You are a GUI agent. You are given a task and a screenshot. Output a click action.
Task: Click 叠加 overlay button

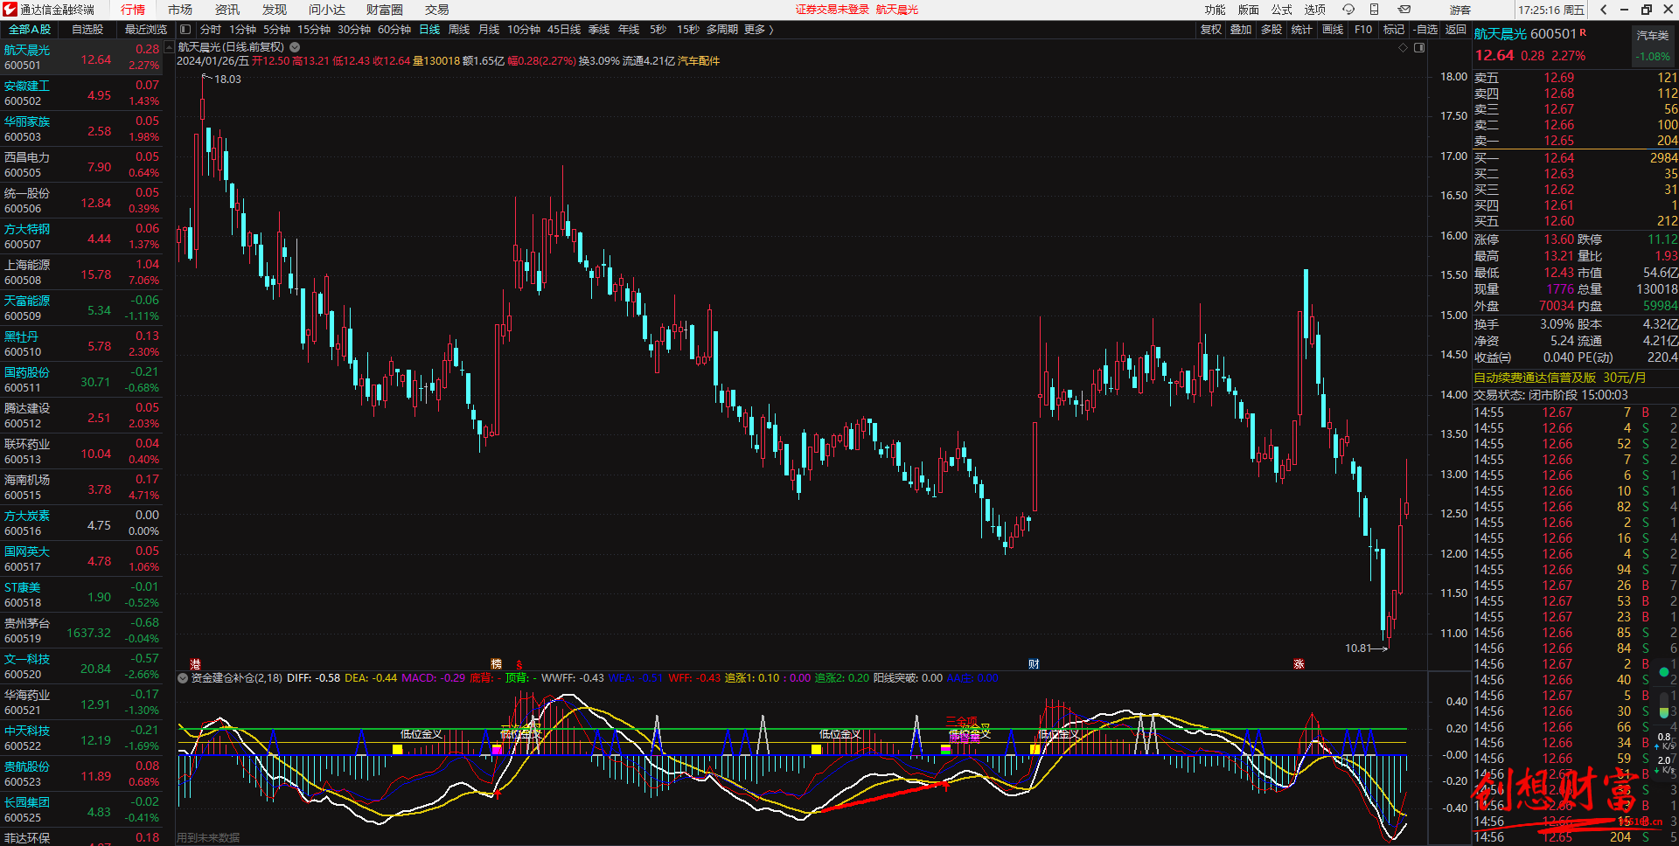(x=1241, y=30)
